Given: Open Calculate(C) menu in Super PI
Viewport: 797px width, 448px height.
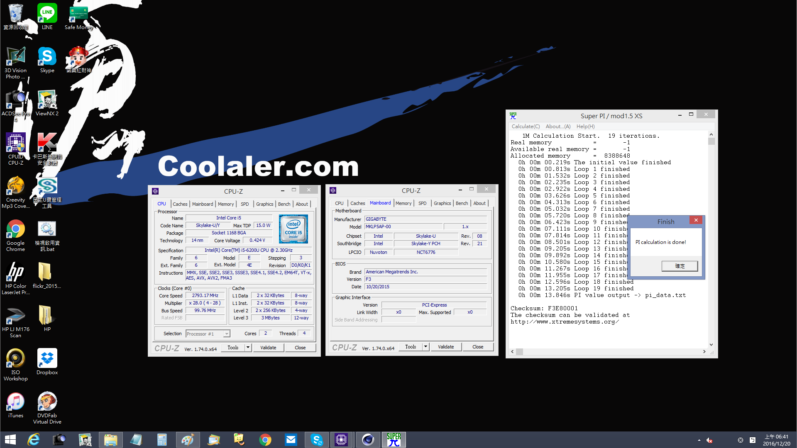Looking at the screenshot, I should pos(526,127).
